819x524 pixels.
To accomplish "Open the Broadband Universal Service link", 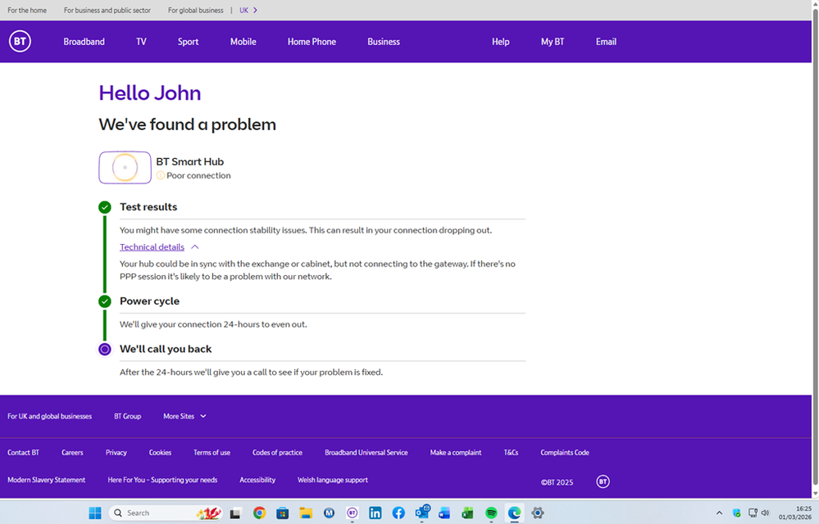I will click(x=366, y=453).
